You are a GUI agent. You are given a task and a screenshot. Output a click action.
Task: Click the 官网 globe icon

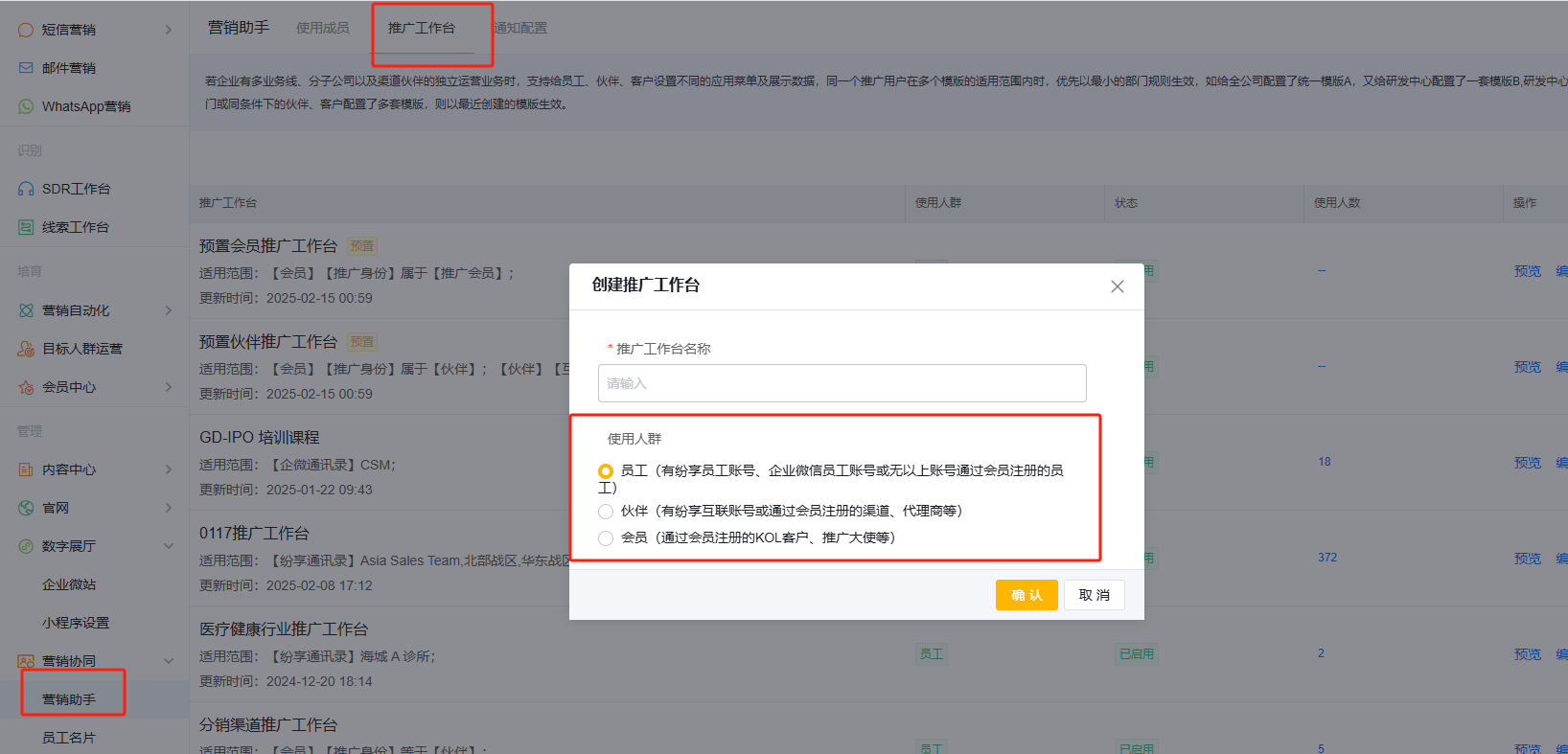(26, 508)
